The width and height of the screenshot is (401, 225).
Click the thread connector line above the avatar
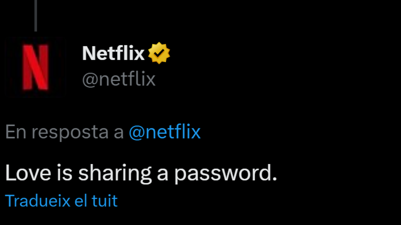[x=36, y=15]
